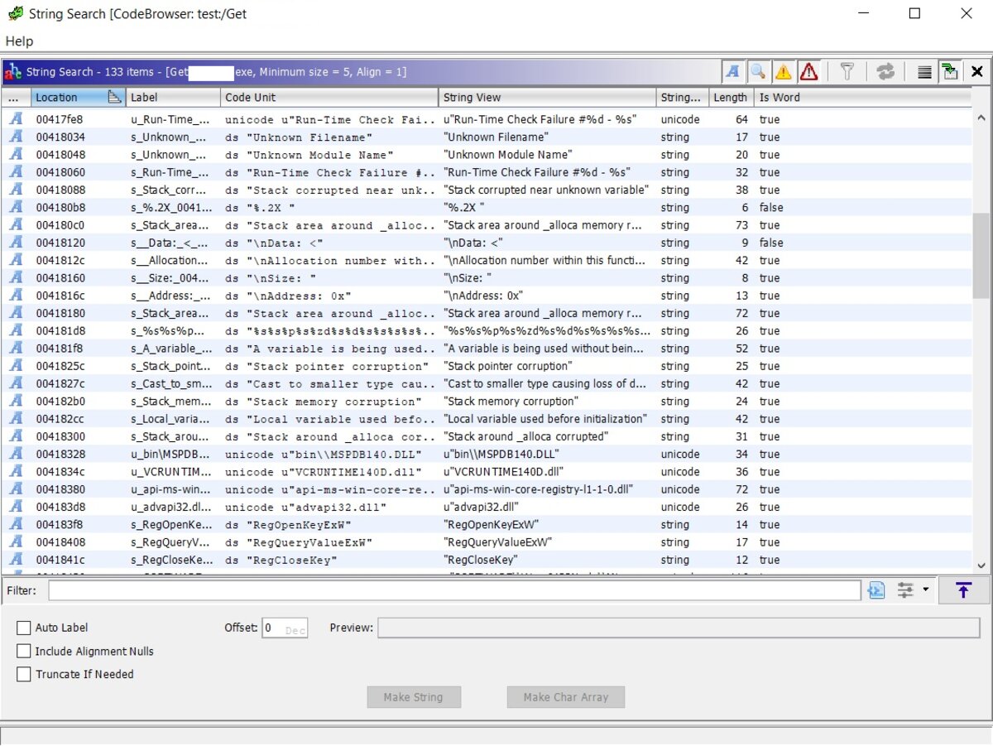Sort by the Length column header
Screen dimensions: 993x746
[730, 98]
